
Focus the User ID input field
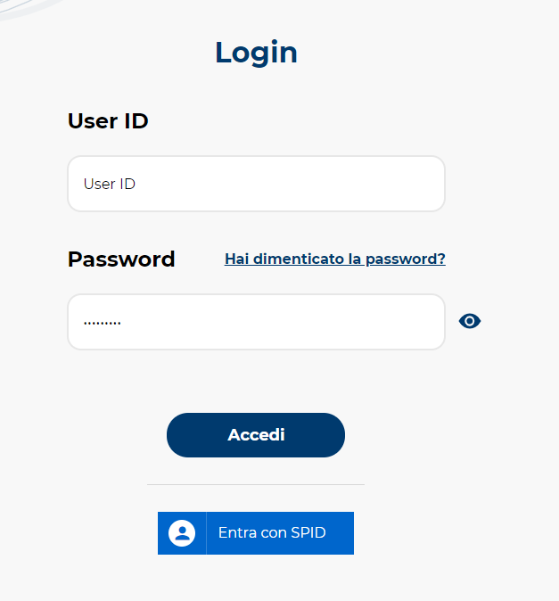pos(256,185)
